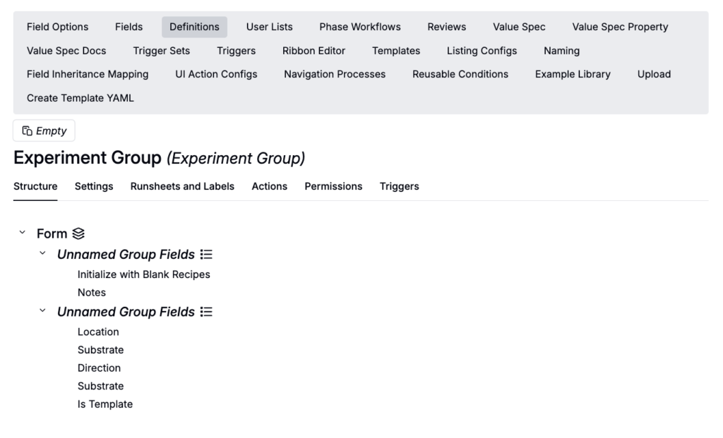Select the Substrate field directly below Location
The width and height of the screenshot is (723, 438).
(x=100, y=350)
